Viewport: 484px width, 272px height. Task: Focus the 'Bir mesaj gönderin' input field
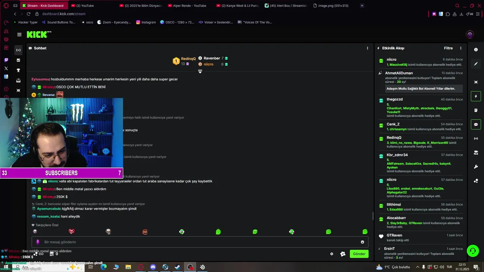pos(200,242)
